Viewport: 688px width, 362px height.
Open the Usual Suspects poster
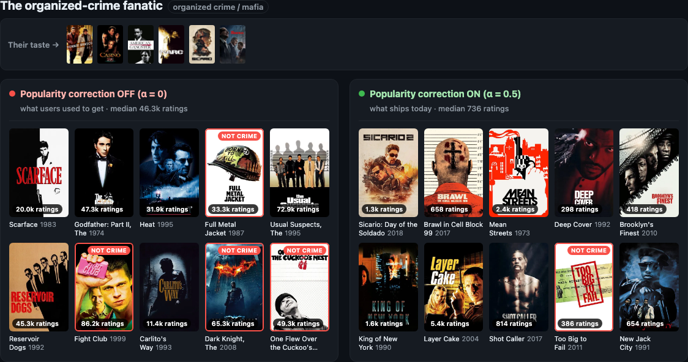pos(300,172)
